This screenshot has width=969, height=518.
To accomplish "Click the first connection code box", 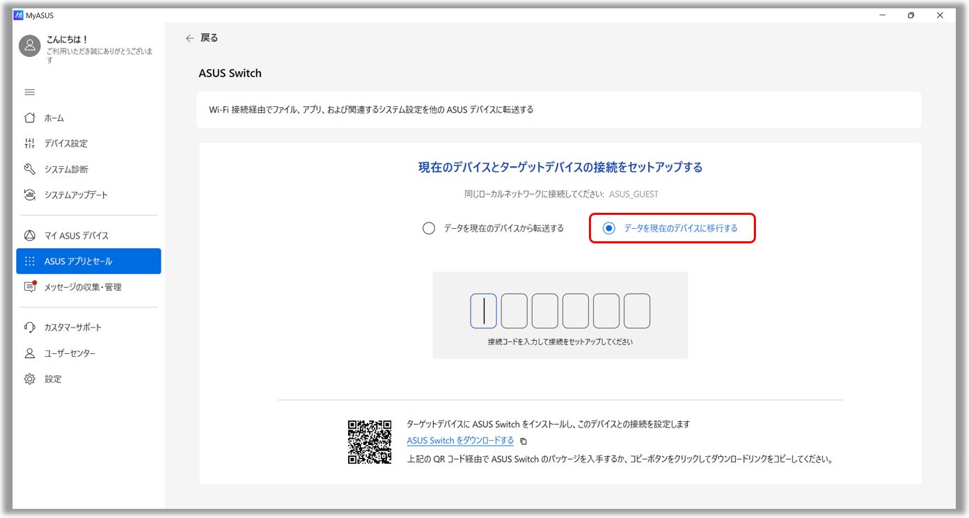I will coord(484,311).
